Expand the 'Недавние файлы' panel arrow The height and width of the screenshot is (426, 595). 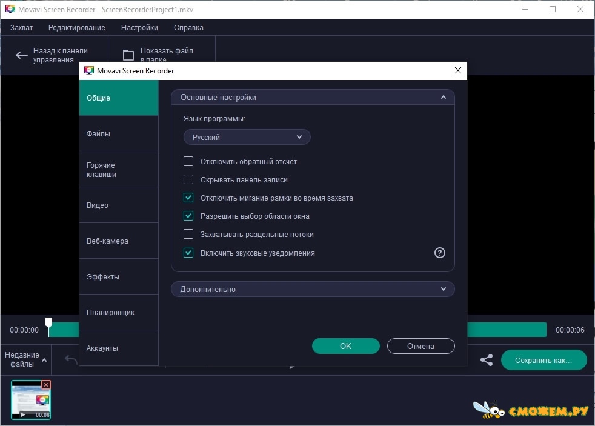(x=44, y=359)
